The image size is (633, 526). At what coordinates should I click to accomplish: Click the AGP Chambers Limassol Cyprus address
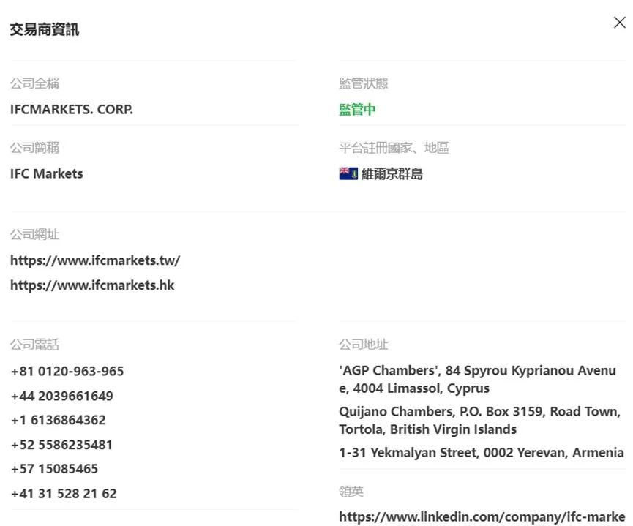(478, 379)
